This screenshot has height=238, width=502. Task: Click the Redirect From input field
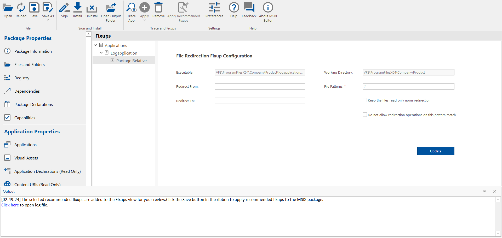(x=260, y=87)
